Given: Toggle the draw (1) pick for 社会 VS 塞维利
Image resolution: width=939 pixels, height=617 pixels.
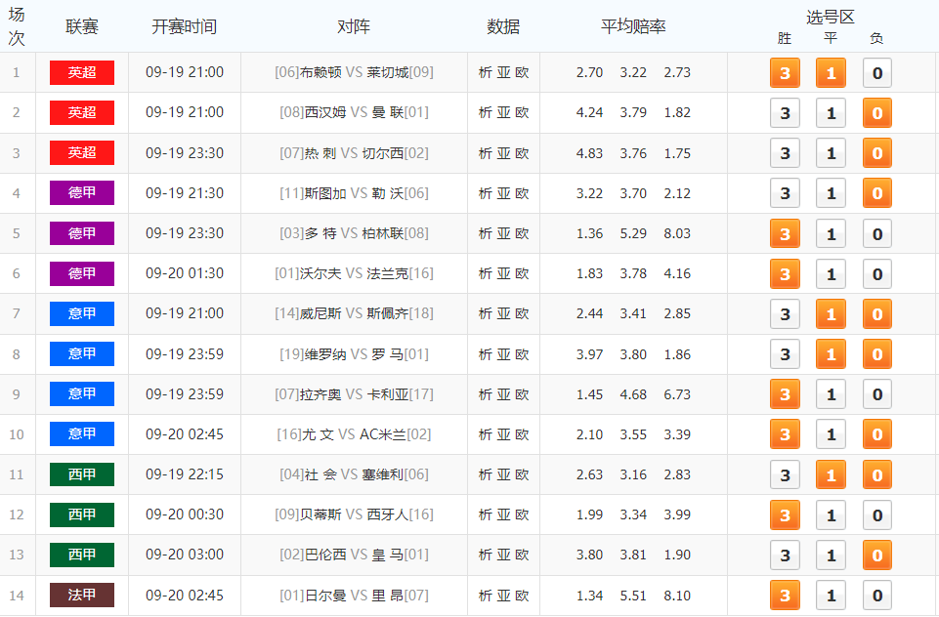Looking at the screenshot, I should tap(831, 475).
